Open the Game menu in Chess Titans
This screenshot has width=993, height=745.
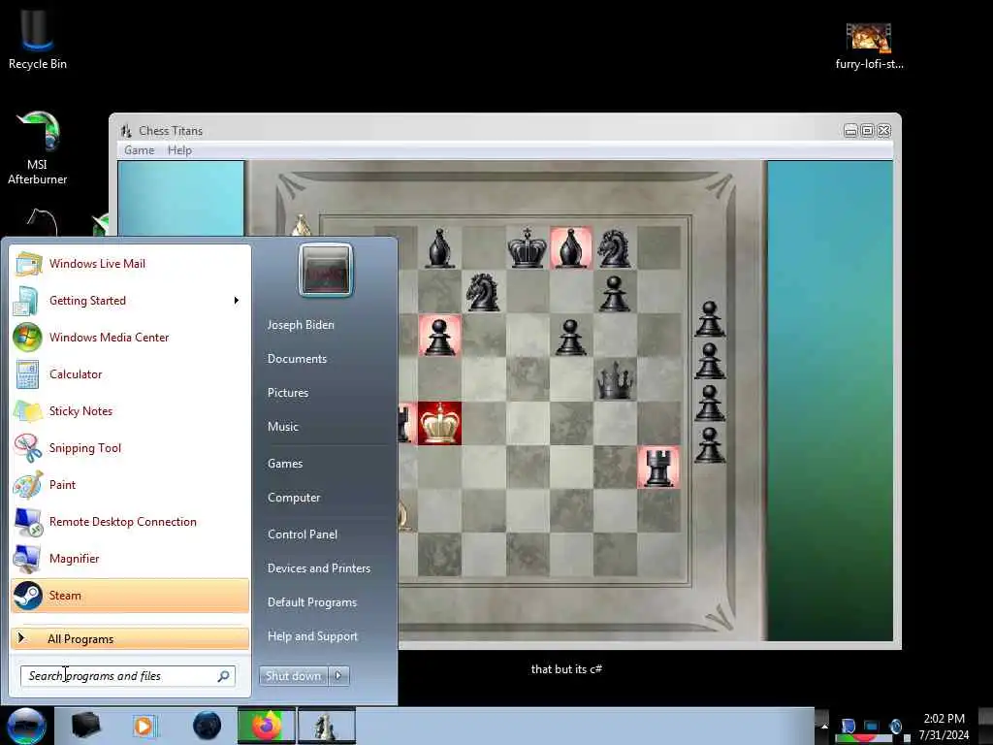140,150
